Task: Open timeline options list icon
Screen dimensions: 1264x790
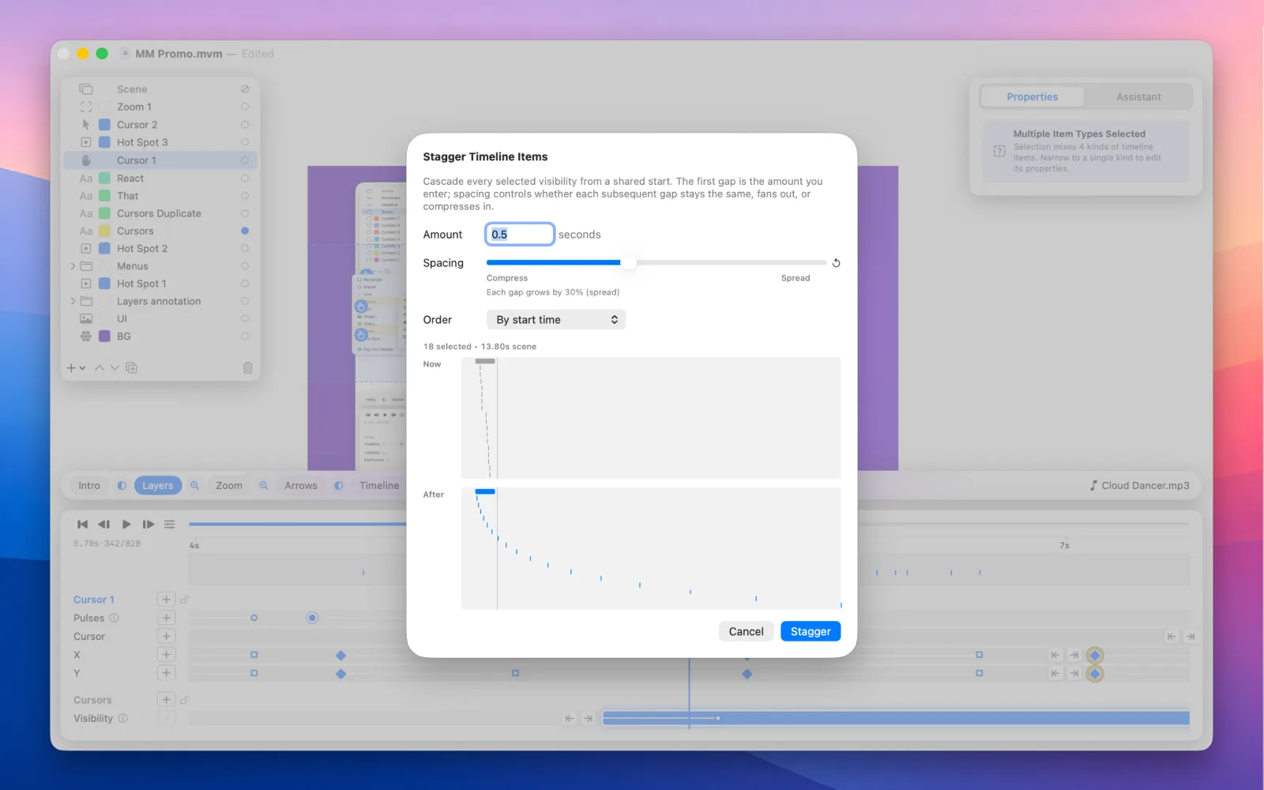Action: (170, 525)
